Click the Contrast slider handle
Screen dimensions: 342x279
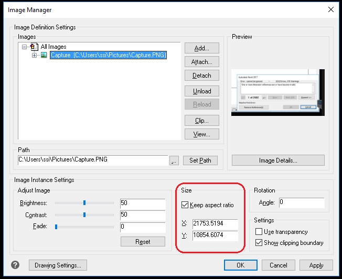pos(84,215)
